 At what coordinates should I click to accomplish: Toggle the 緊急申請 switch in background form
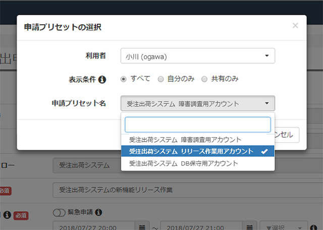pos(59,213)
